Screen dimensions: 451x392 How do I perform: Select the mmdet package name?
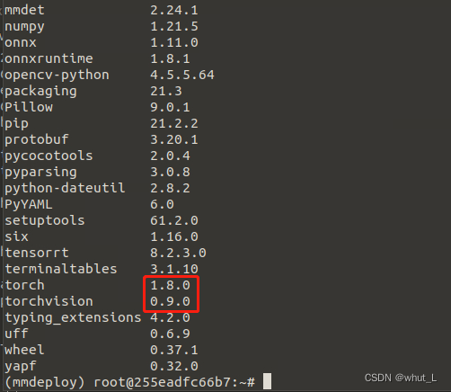tap(24, 10)
